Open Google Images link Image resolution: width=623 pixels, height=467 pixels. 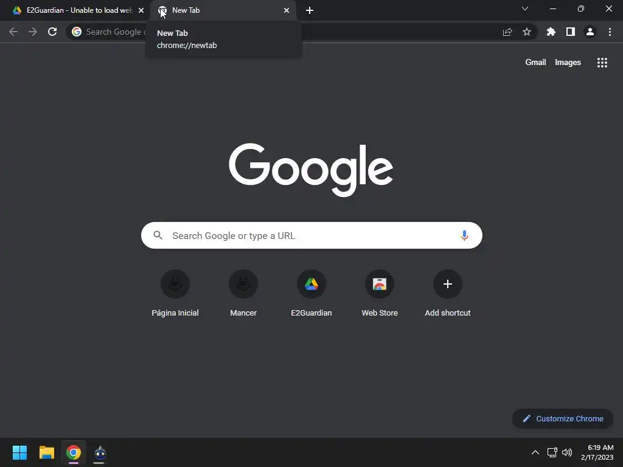568,63
